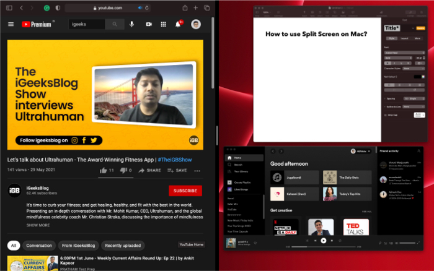The height and width of the screenshot is (271, 434).
Task: Subscribe to iGeeksBlog channel
Action: pyautogui.click(x=185, y=191)
